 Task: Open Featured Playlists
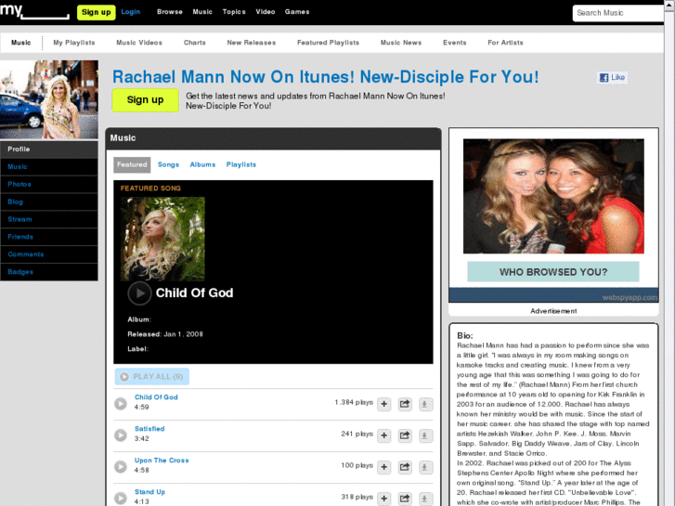click(328, 43)
